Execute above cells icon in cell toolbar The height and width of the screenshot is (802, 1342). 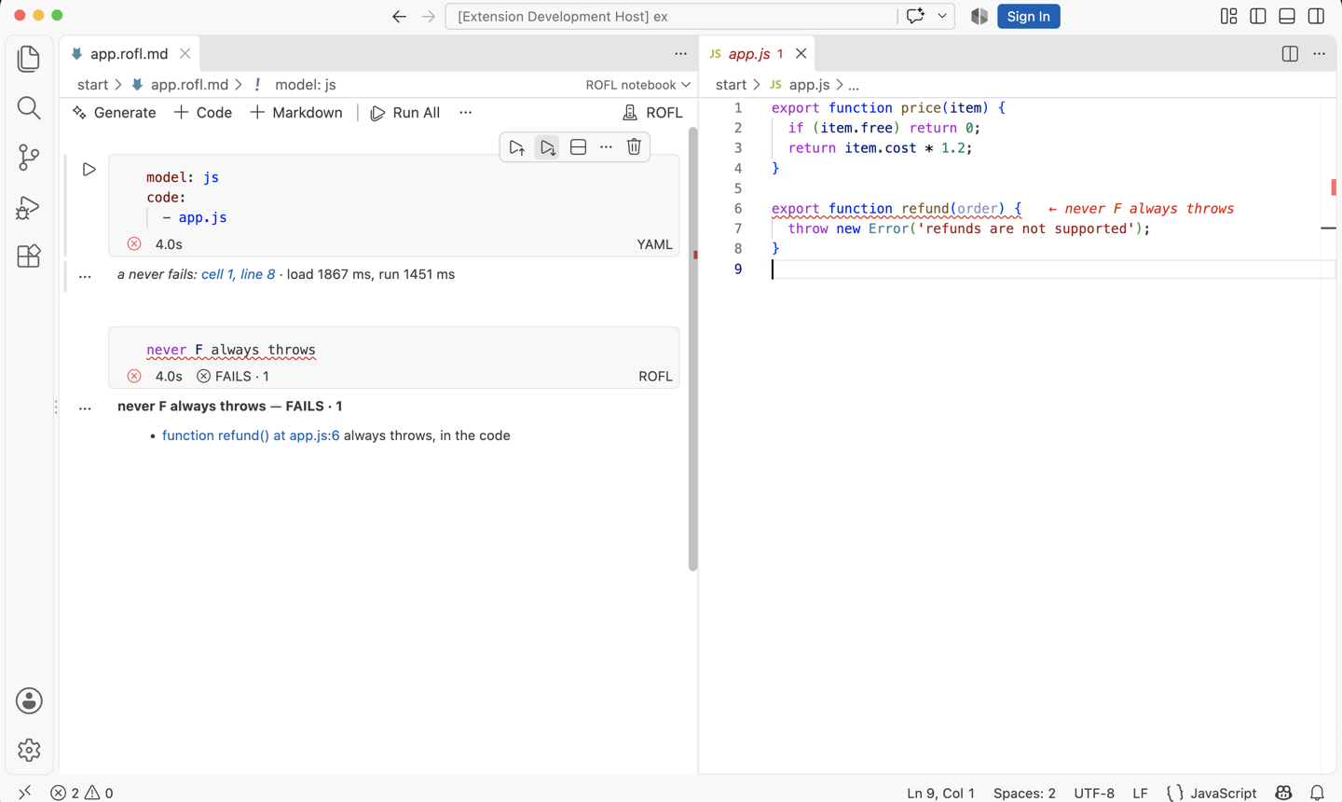tap(517, 147)
